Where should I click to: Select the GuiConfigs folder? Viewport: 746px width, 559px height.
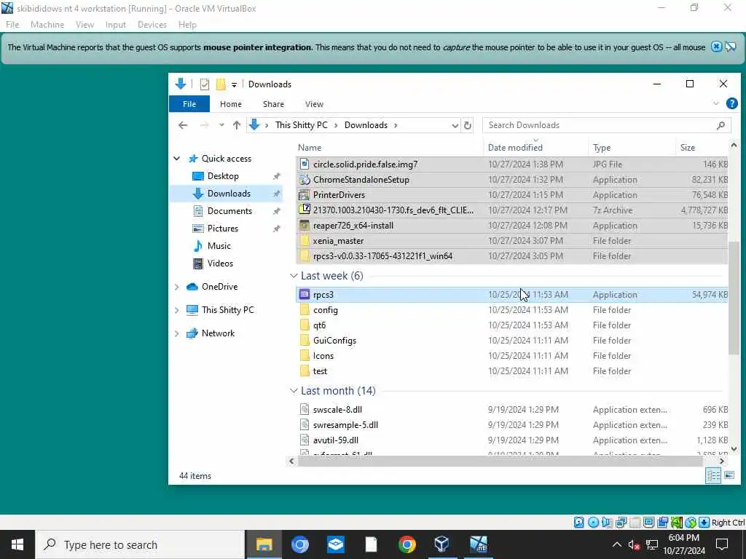tap(511, 341)
